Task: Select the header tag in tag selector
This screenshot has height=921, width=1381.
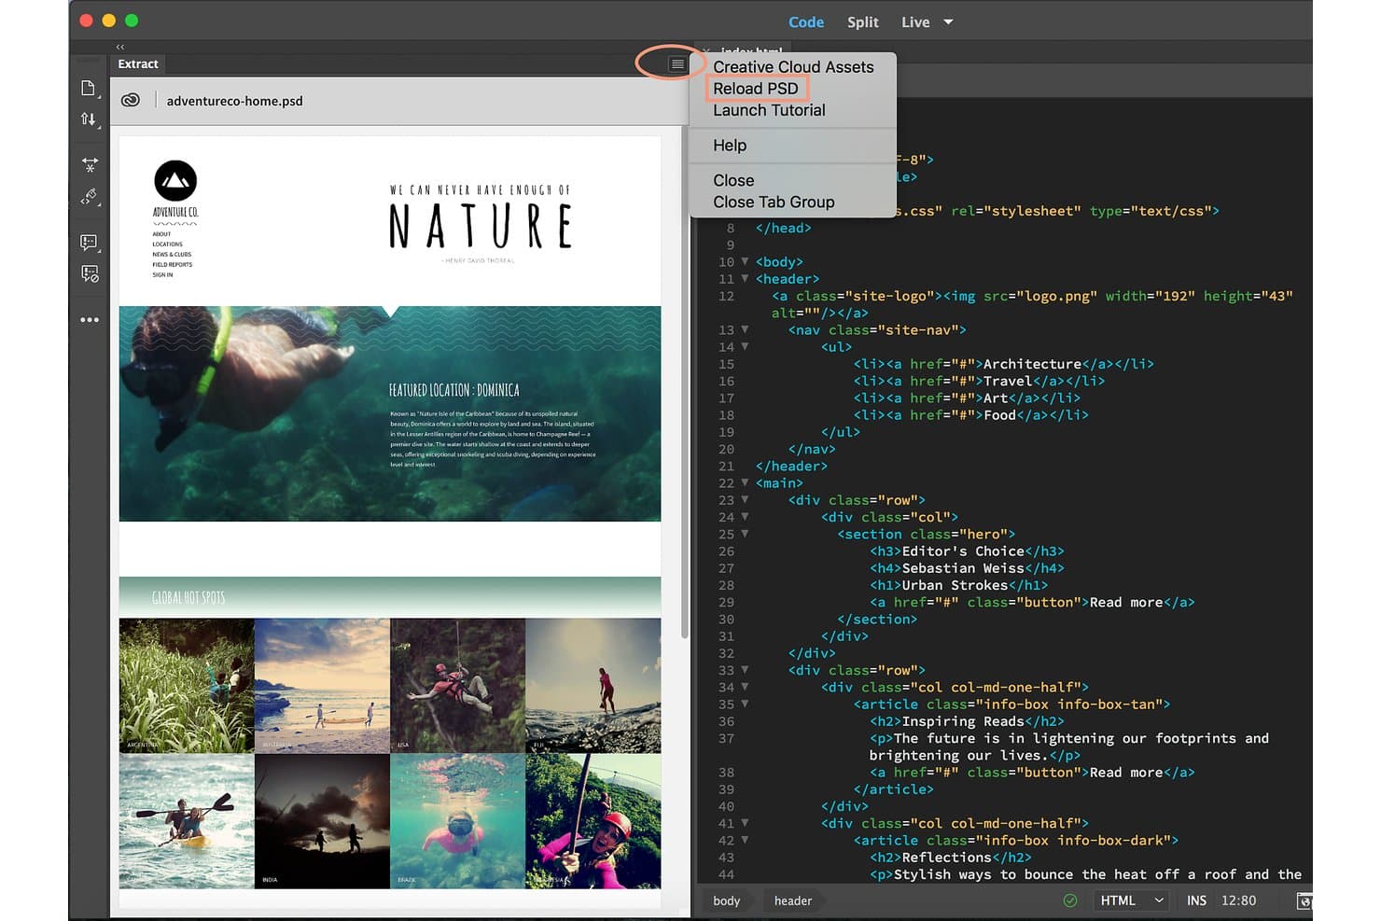Action: [x=793, y=900]
